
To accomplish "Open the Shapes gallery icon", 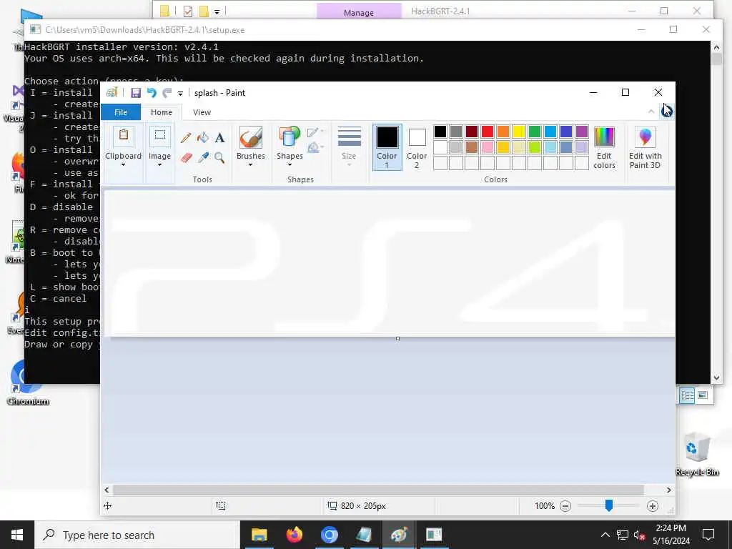I will 290,137.
